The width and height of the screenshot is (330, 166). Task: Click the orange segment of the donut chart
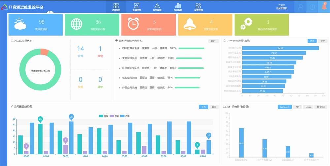44,52
